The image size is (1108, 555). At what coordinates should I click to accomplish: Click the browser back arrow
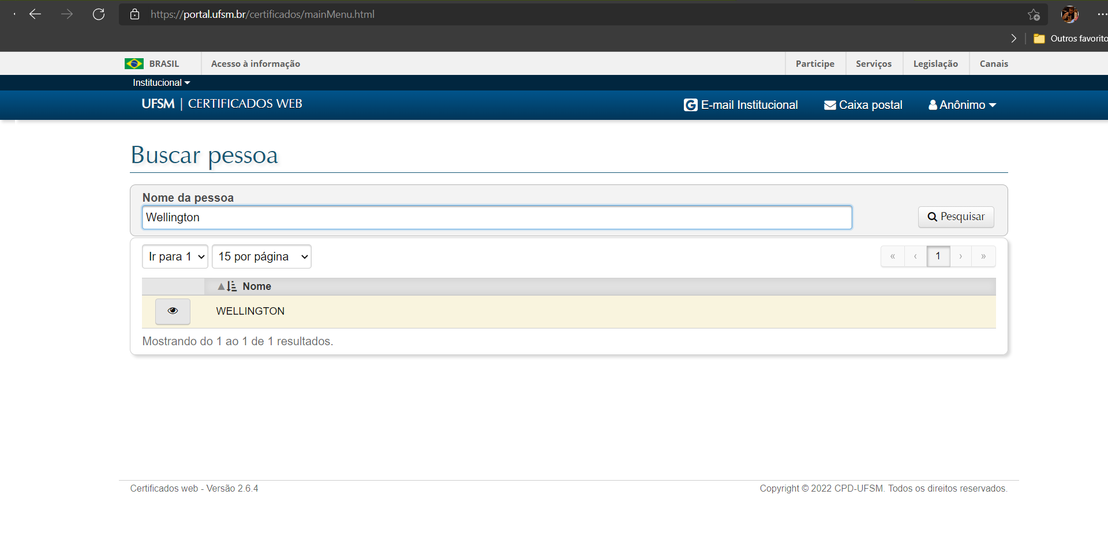coord(35,14)
